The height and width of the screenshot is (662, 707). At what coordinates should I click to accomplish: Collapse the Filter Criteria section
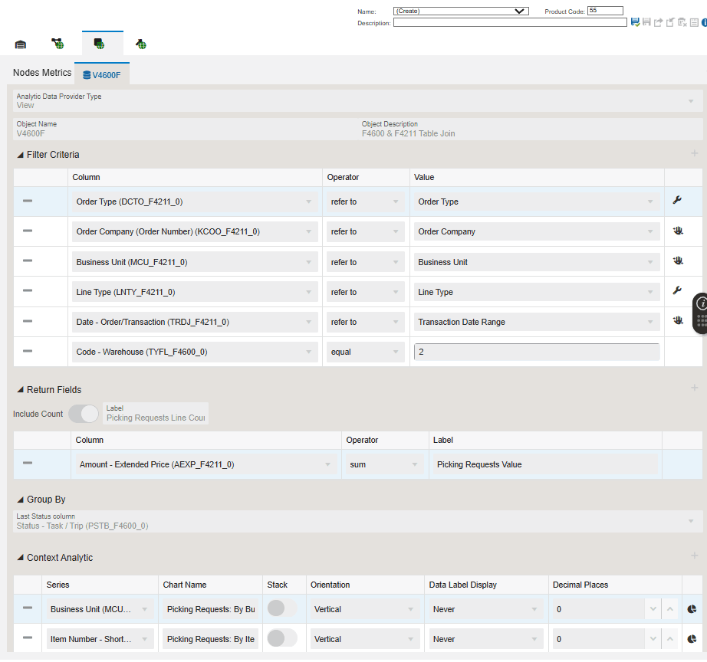click(x=20, y=155)
